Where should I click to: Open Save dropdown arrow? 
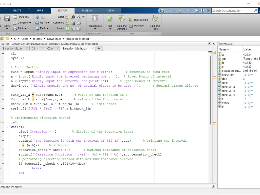click(x=7, y=29)
